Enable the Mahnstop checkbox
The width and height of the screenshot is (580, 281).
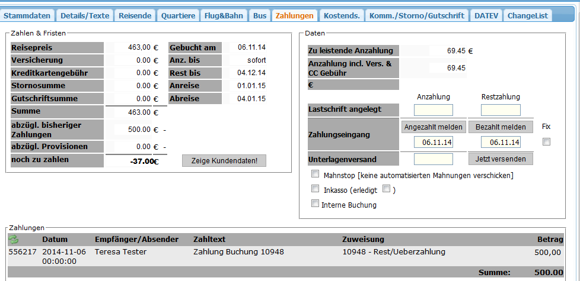tap(316, 175)
